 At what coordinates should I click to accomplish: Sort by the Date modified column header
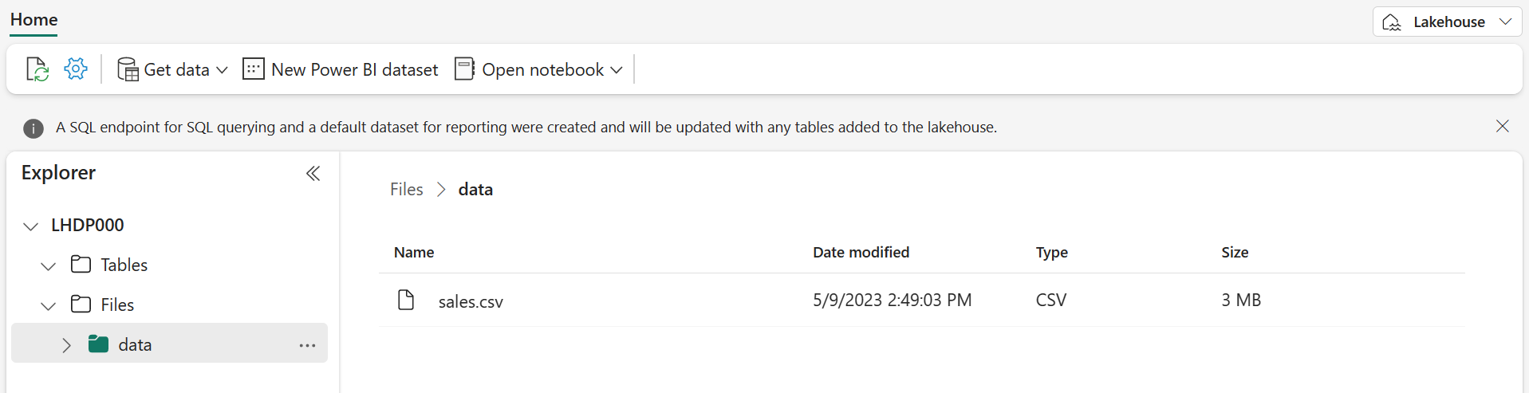[861, 252]
